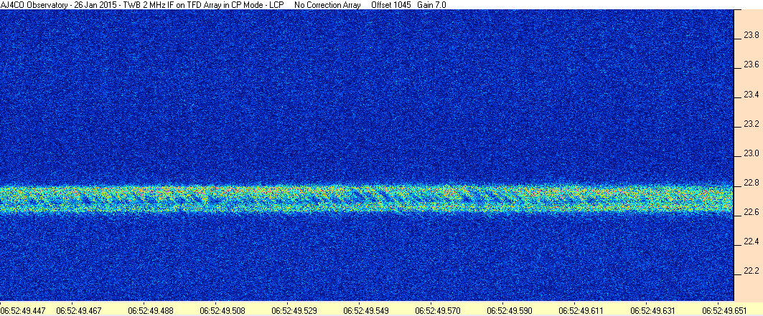Click the 22.4 frequency axis label
Viewport: 763px width, 316px height.
[x=752, y=241]
